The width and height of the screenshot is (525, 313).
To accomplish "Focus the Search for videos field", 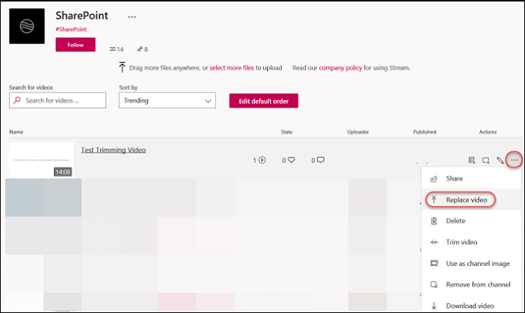I will [58, 100].
